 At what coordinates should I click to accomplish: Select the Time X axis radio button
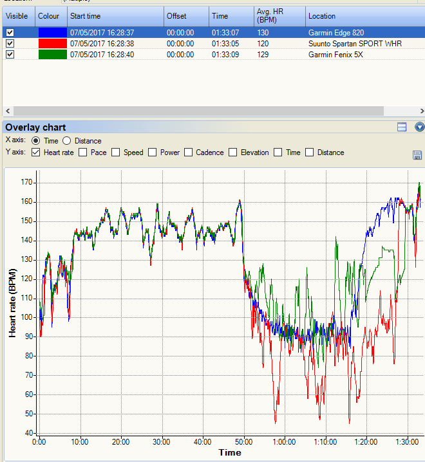coord(35,141)
